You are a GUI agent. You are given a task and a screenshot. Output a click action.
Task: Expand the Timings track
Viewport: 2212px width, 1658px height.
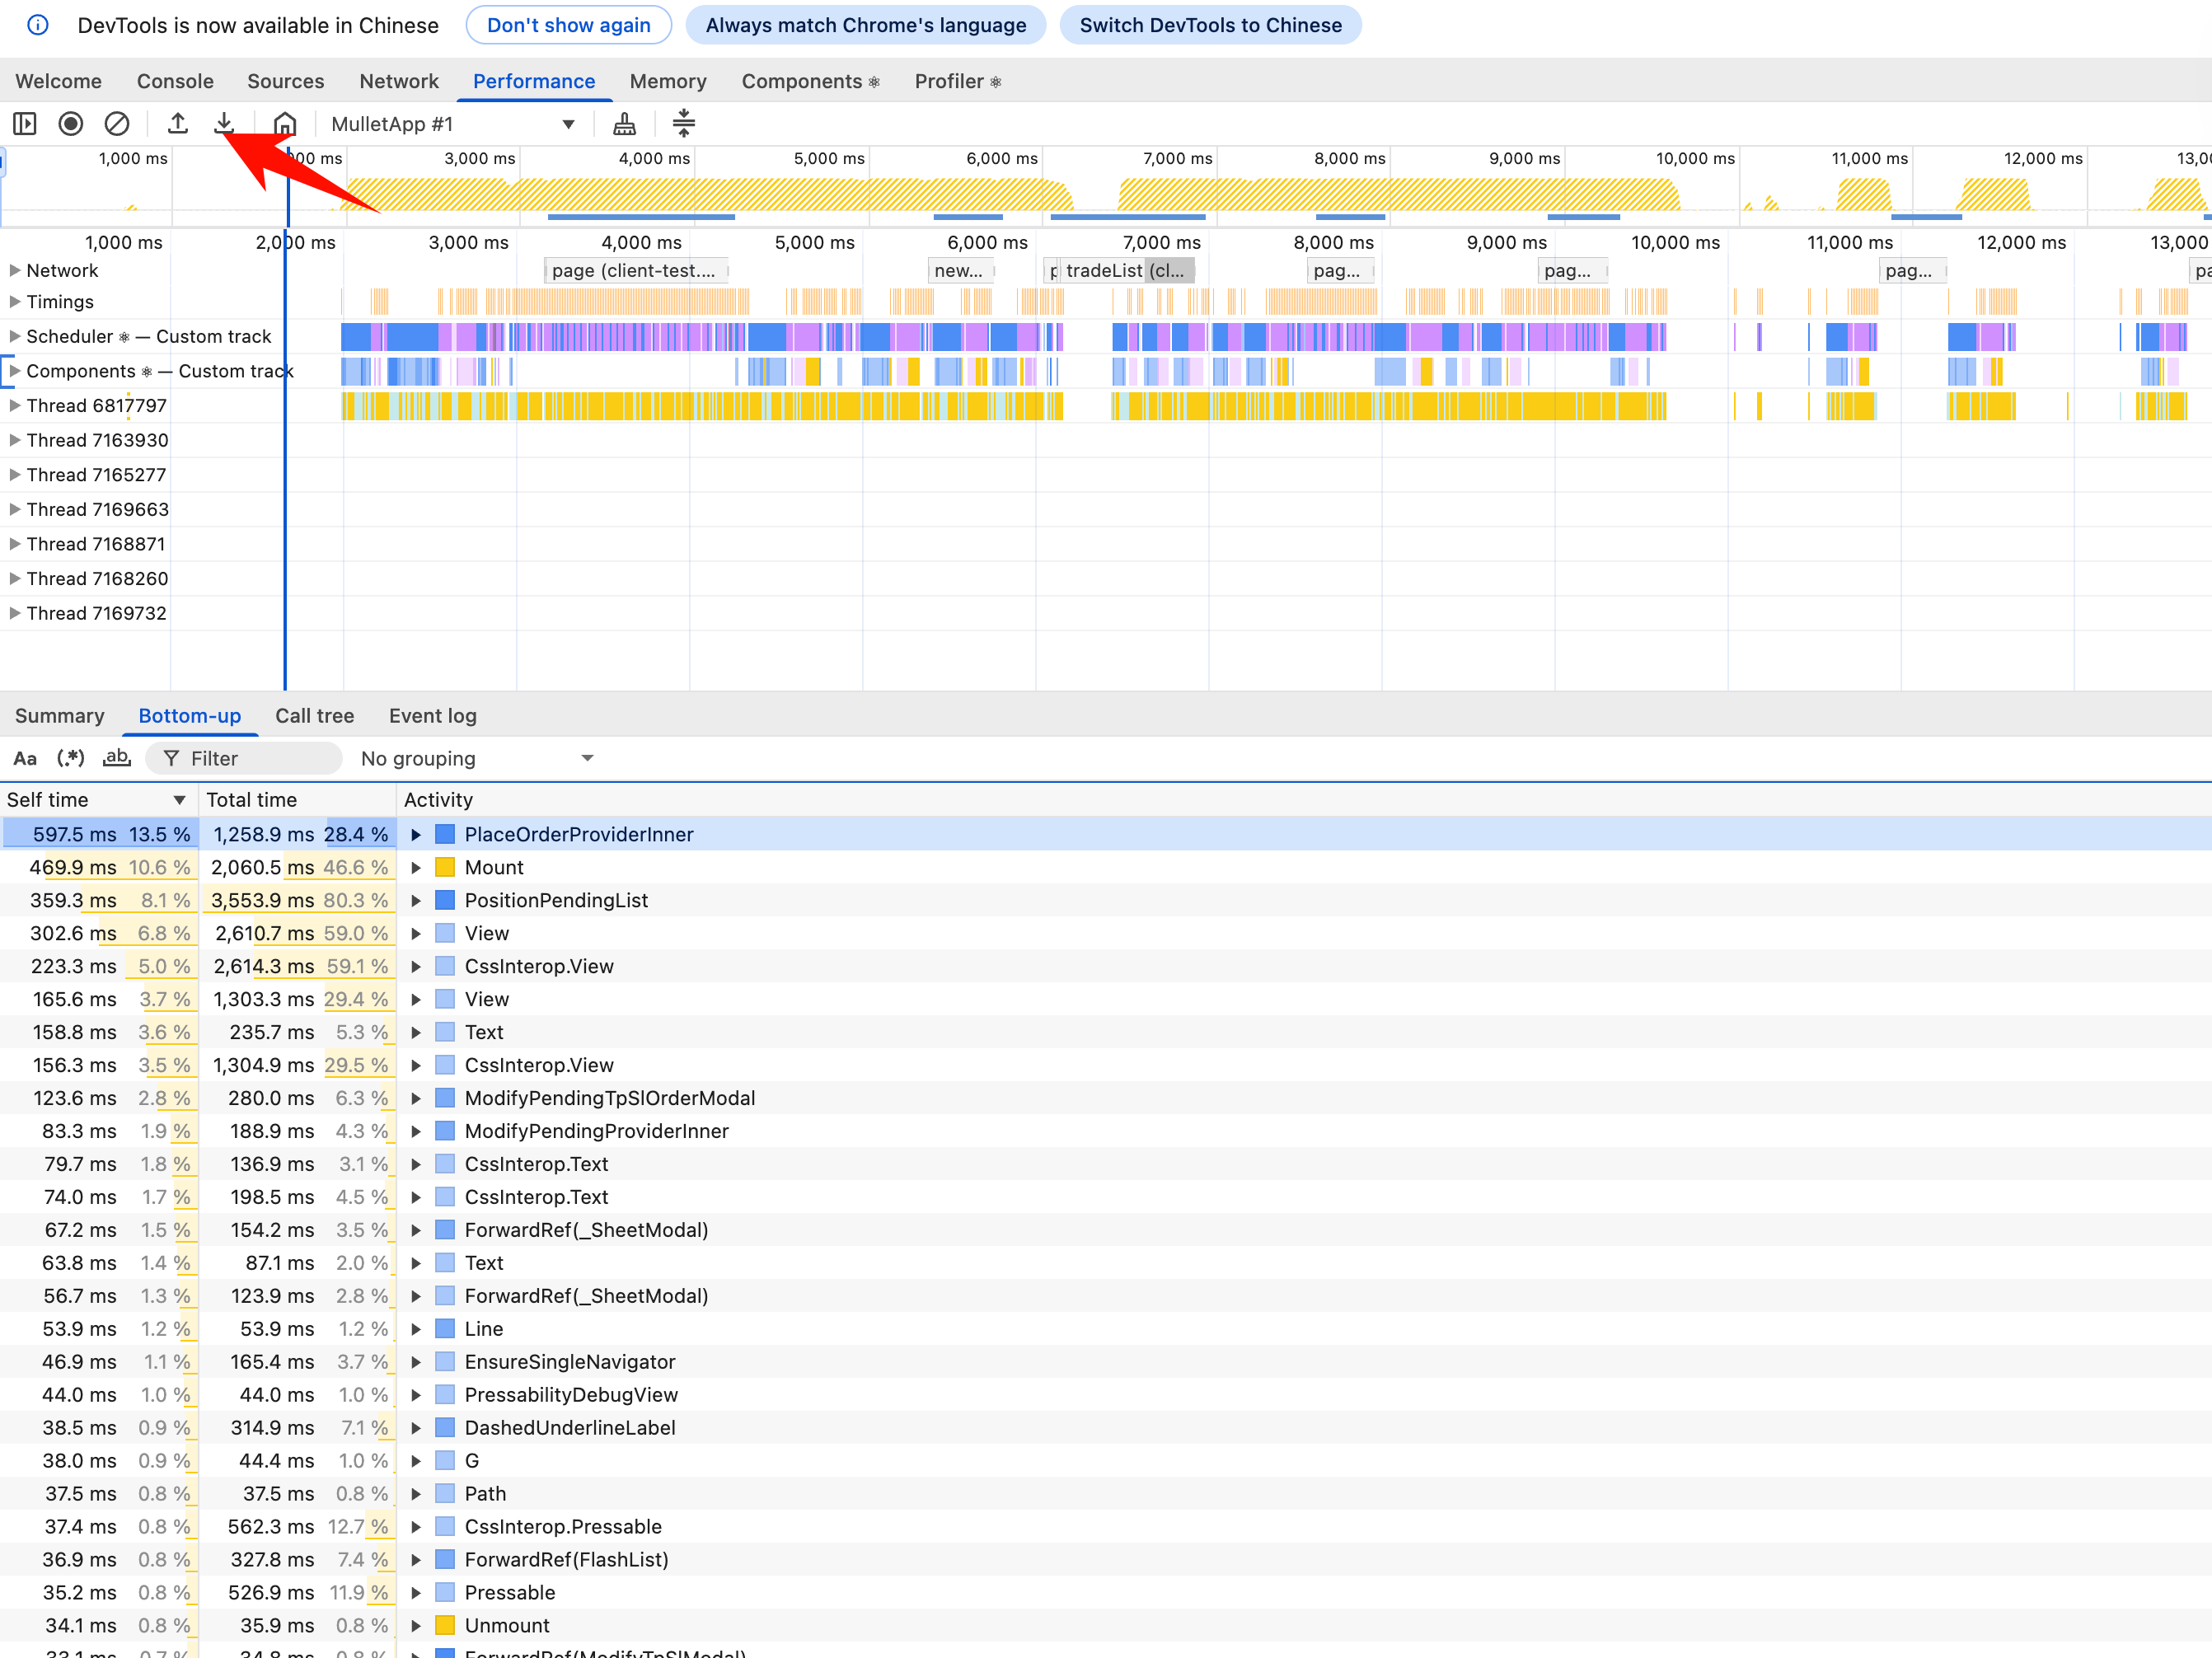pyautogui.click(x=15, y=302)
